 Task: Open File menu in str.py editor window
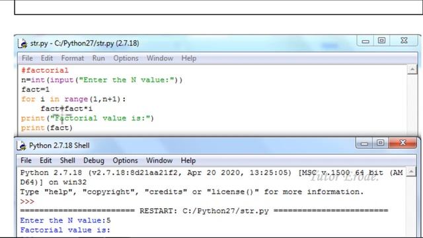(27, 58)
